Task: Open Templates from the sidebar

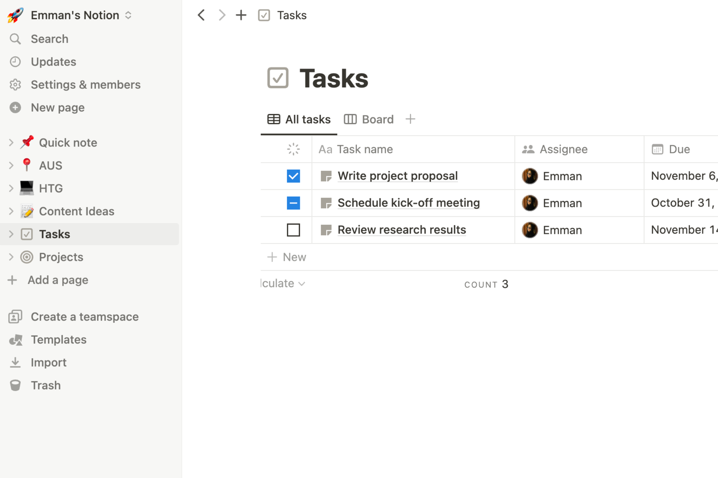Action: click(x=58, y=339)
